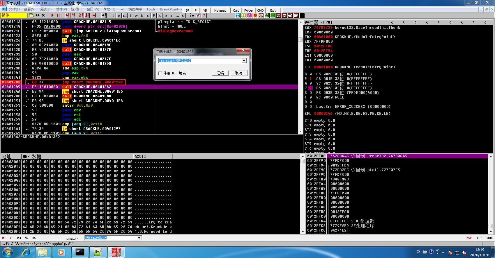Click the Folder shortcut button
This screenshot has width=495, height=258.
click(x=248, y=10)
